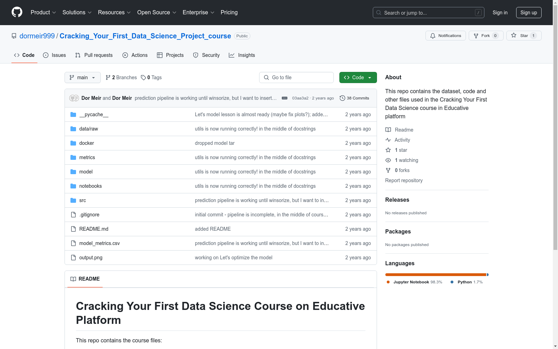Open the model_metrics.csv file name
Image resolution: width=558 pixels, height=349 pixels.
[99, 243]
